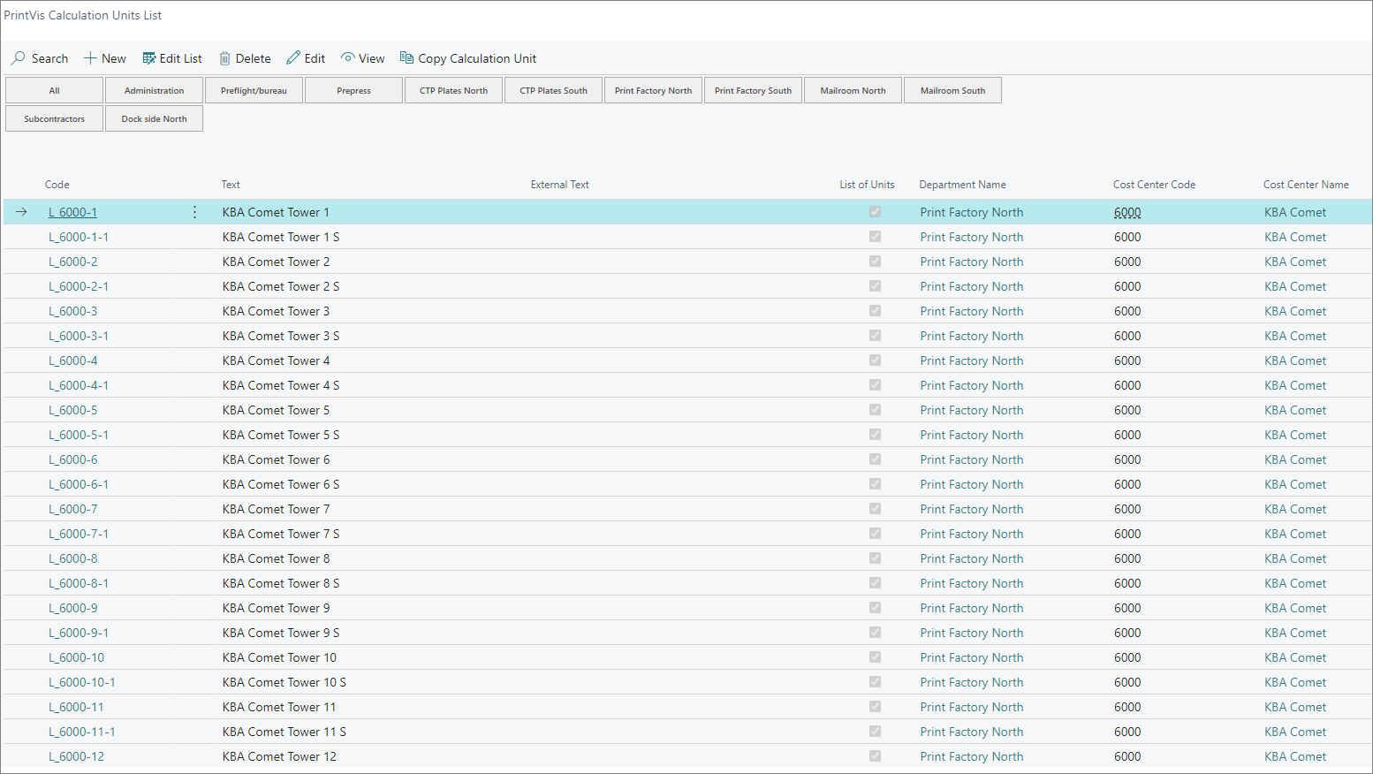Viewport: 1373px width, 774px height.
Task: Select row code L_6000-7-1
Action: (x=79, y=534)
